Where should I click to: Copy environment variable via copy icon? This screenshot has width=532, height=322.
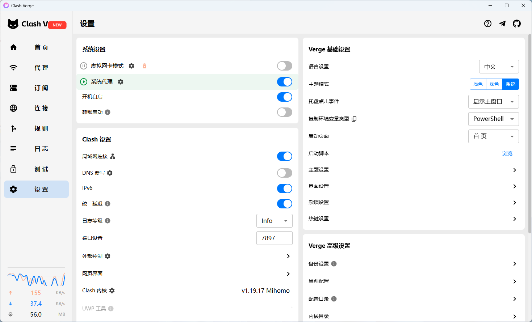pyautogui.click(x=354, y=119)
